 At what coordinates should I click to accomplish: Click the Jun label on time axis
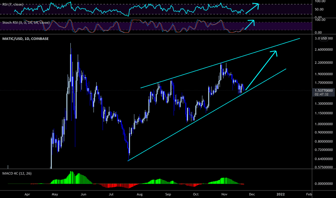(x=83, y=194)
